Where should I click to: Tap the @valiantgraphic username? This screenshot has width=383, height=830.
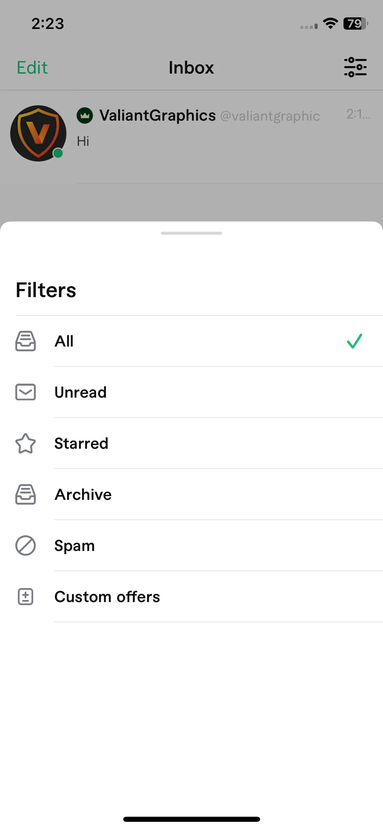(x=270, y=116)
